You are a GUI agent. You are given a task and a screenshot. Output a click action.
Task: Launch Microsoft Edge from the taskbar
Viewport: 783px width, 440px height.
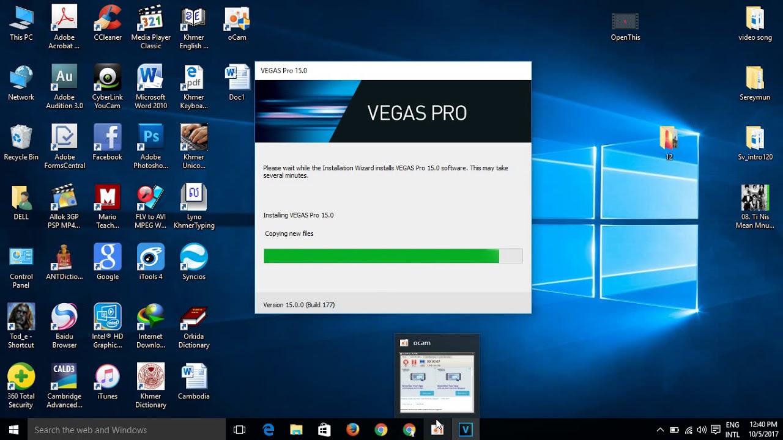269,430
